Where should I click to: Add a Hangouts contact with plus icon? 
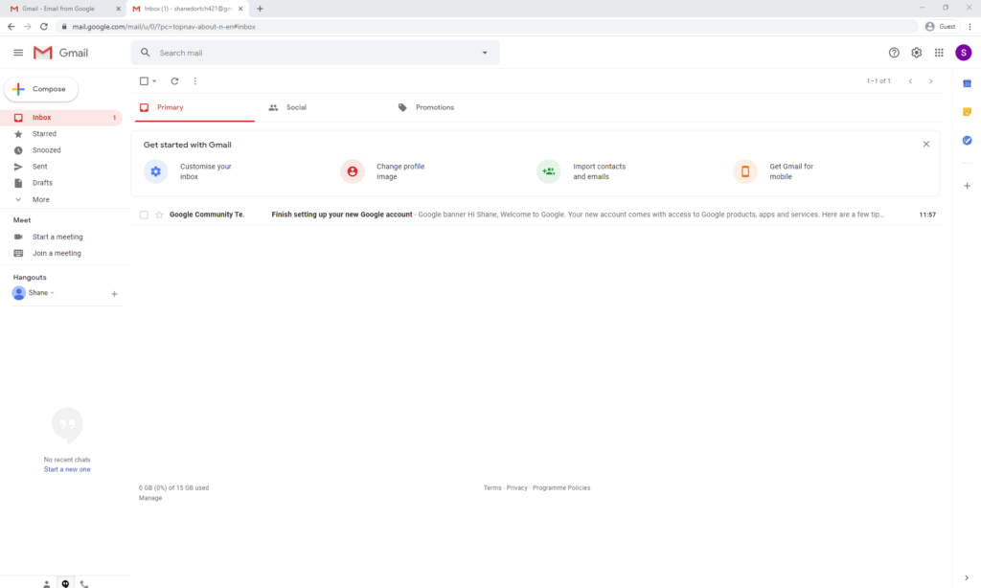114,293
